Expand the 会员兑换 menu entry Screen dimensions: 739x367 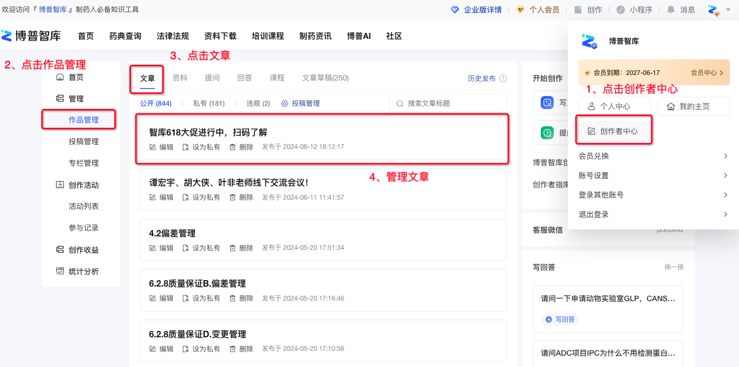pyautogui.click(x=654, y=156)
